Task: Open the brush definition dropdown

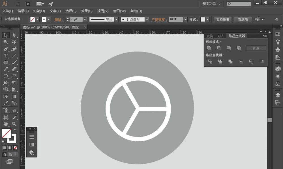Action: (147, 19)
